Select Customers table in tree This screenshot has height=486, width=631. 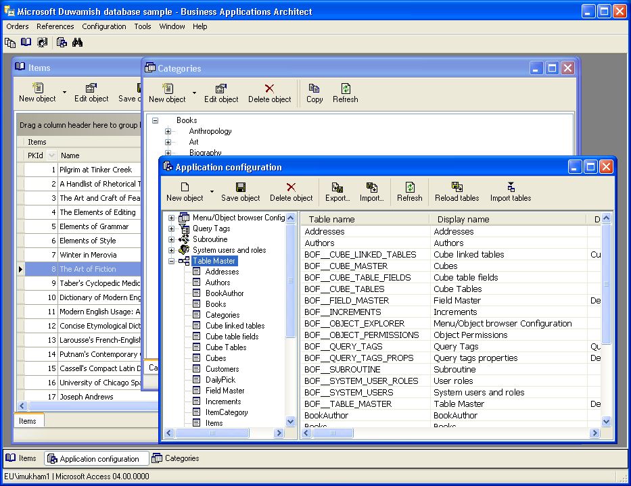coord(222,369)
